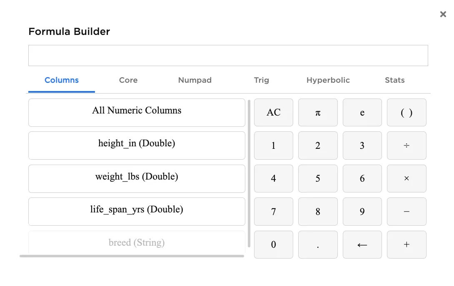Click the multiplication operator key
454x286 pixels.
pos(407,178)
